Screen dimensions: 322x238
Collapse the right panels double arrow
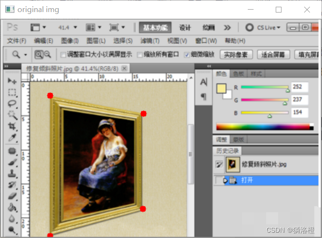point(209,66)
